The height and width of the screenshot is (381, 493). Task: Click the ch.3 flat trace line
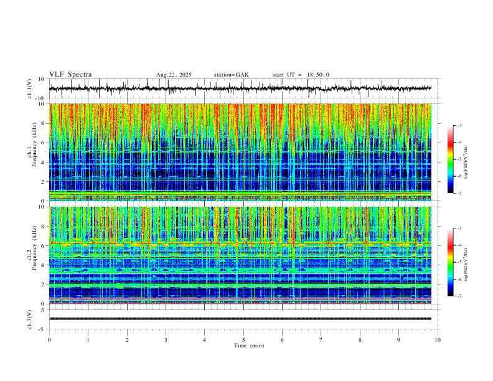tap(240, 319)
